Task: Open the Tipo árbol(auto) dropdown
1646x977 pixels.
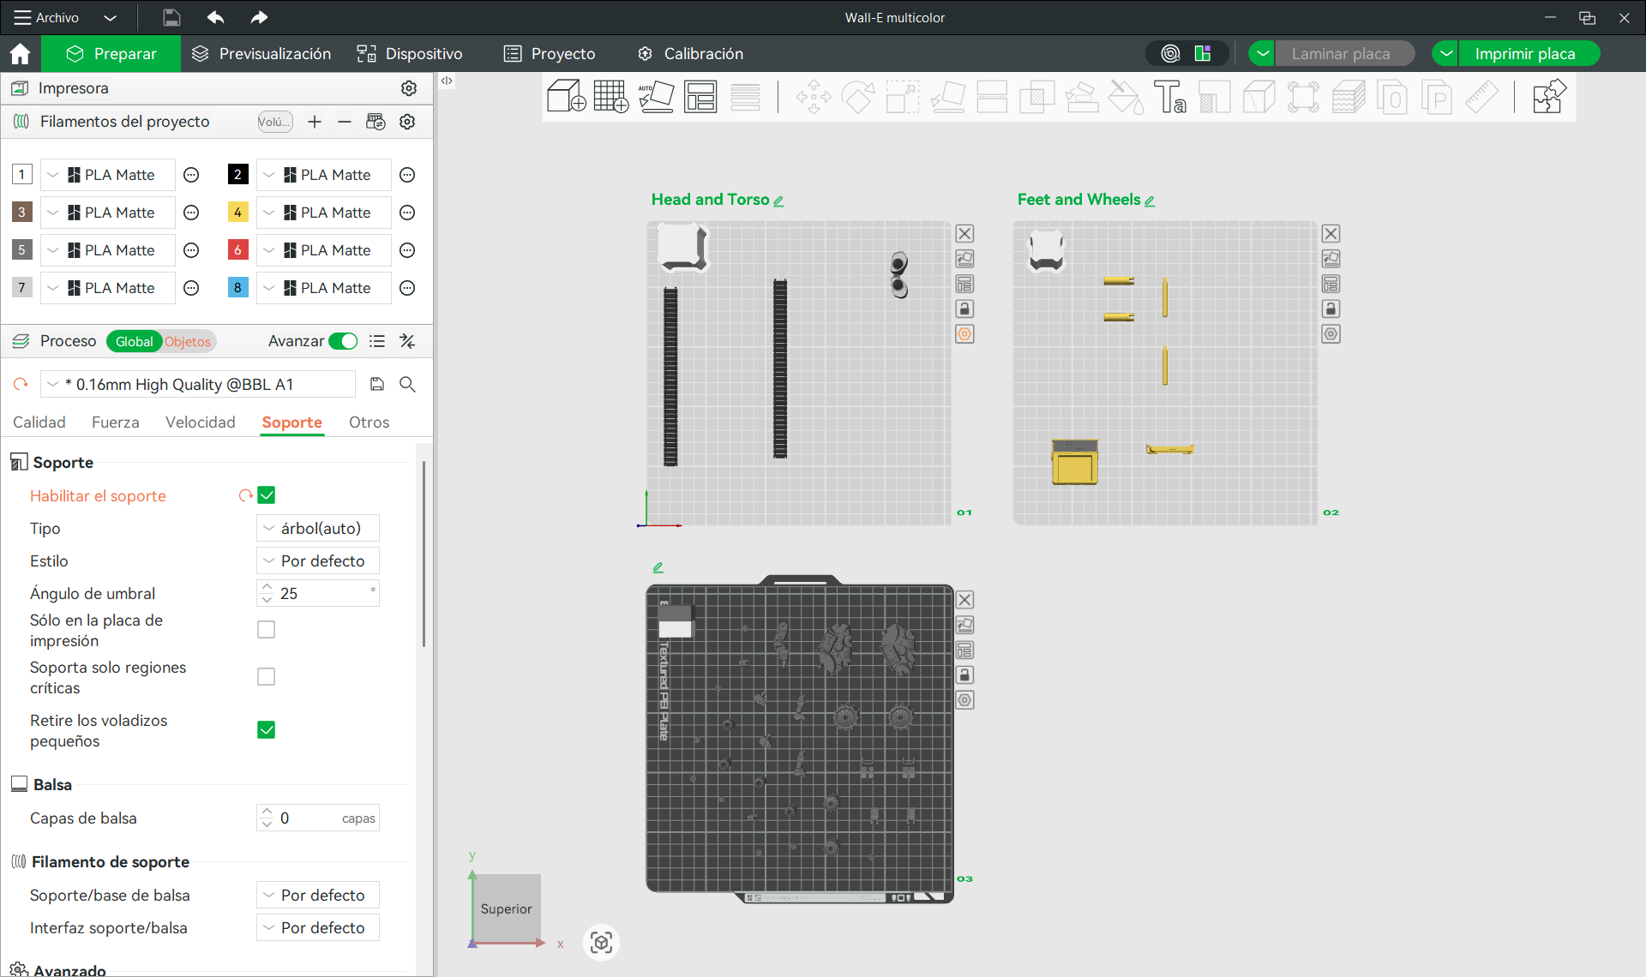Action: pos(318,529)
